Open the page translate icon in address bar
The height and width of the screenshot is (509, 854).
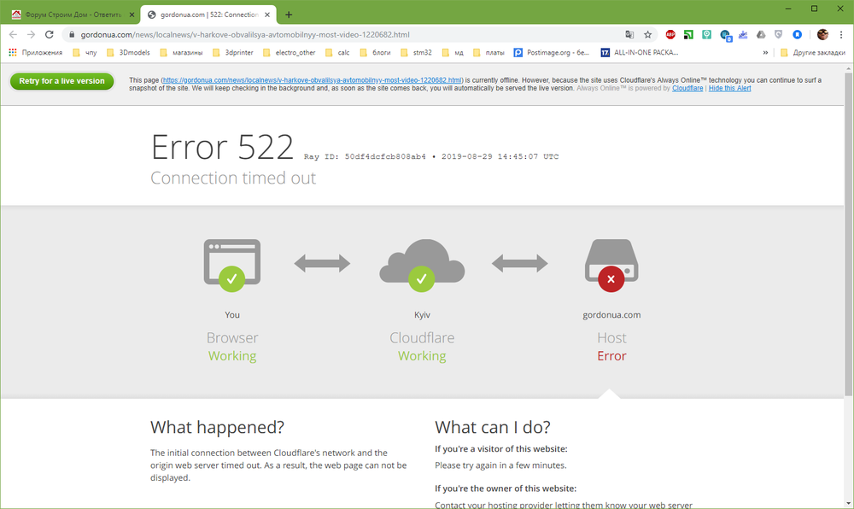click(629, 34)
